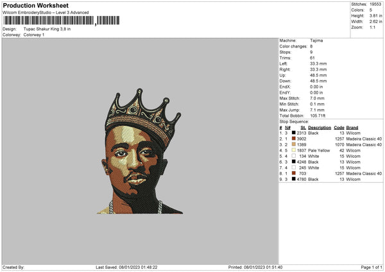Click the Width value 2.62 in

375,22
